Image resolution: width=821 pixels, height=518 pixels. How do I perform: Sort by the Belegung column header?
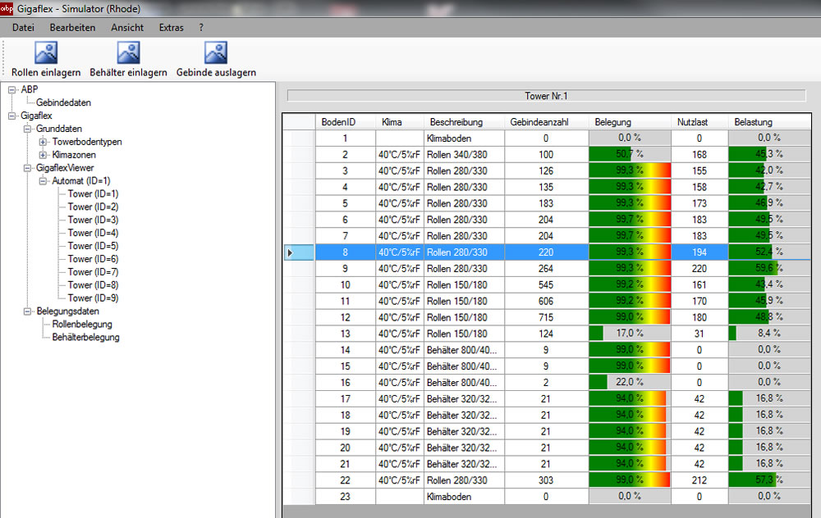click(630, 122)
